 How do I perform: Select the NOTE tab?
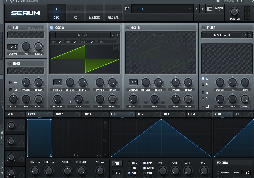[243, 114]
